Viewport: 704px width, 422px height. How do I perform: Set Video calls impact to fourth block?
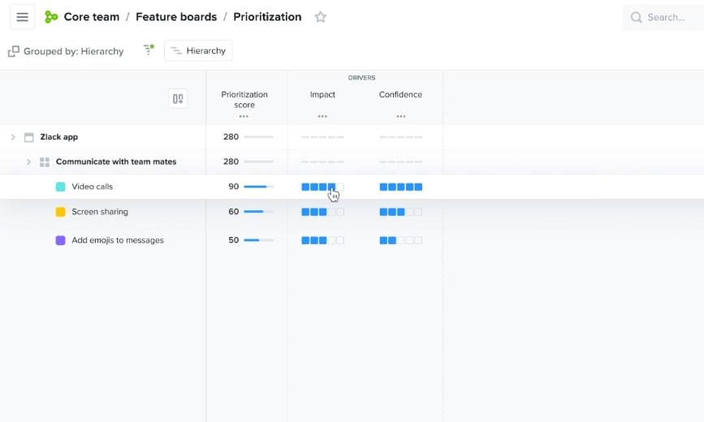click(x=331, y=187)
